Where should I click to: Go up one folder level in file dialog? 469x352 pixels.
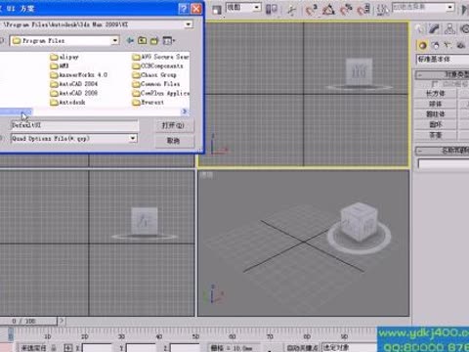(142, 40)
